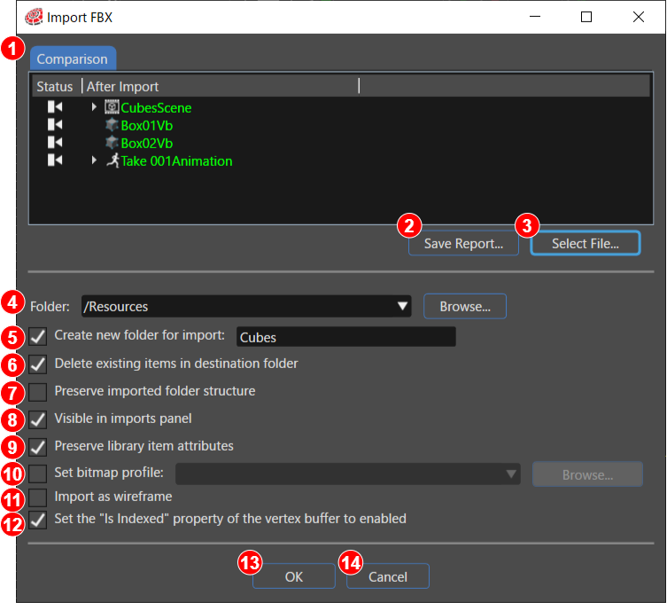Expand the CubesScene tree node
The image size is (667, 603).
coord(94,106)
